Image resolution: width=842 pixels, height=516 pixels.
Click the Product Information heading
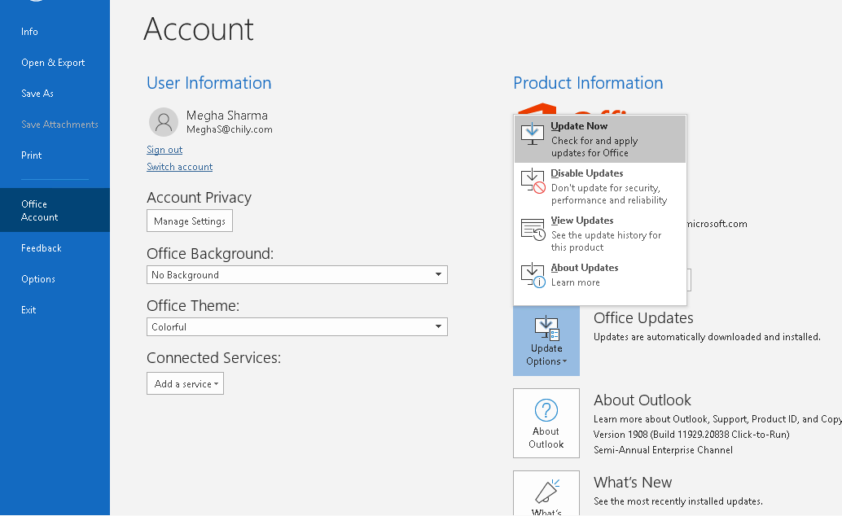pos(588,83)
